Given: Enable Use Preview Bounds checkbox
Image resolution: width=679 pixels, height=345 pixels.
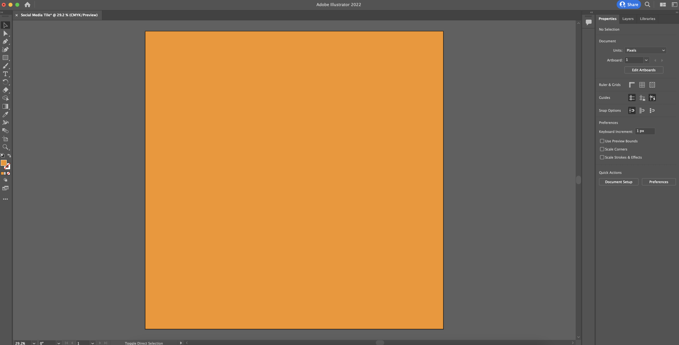Looking at the screenshot, I should click(602, 141).
